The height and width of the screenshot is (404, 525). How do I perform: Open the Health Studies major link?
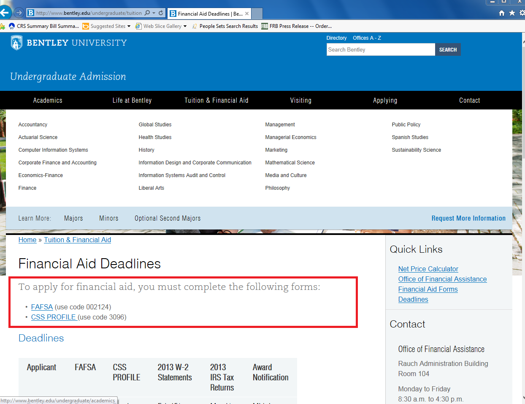coord(155,137)
